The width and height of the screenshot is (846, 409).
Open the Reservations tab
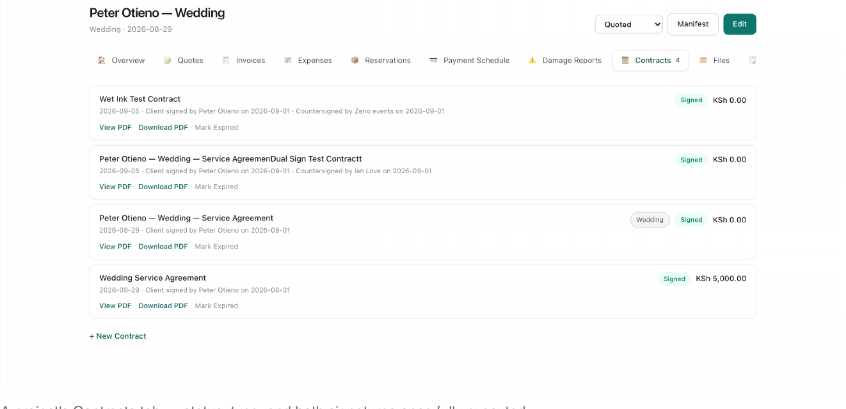(381, 60)
